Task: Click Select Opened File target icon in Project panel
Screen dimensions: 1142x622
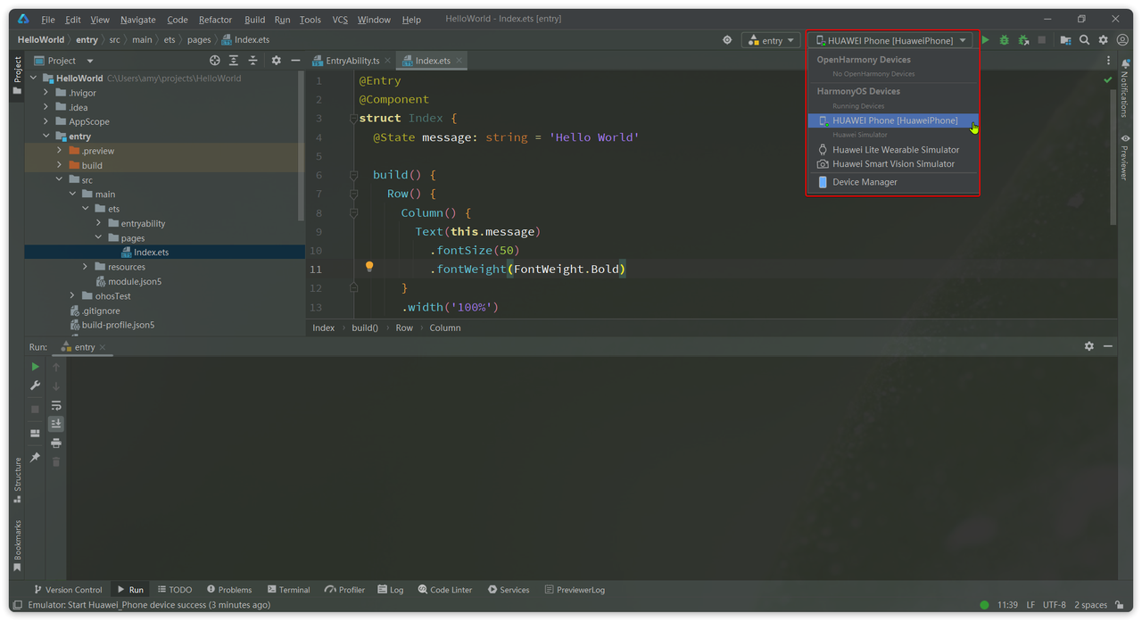Action: click(214, 61)
